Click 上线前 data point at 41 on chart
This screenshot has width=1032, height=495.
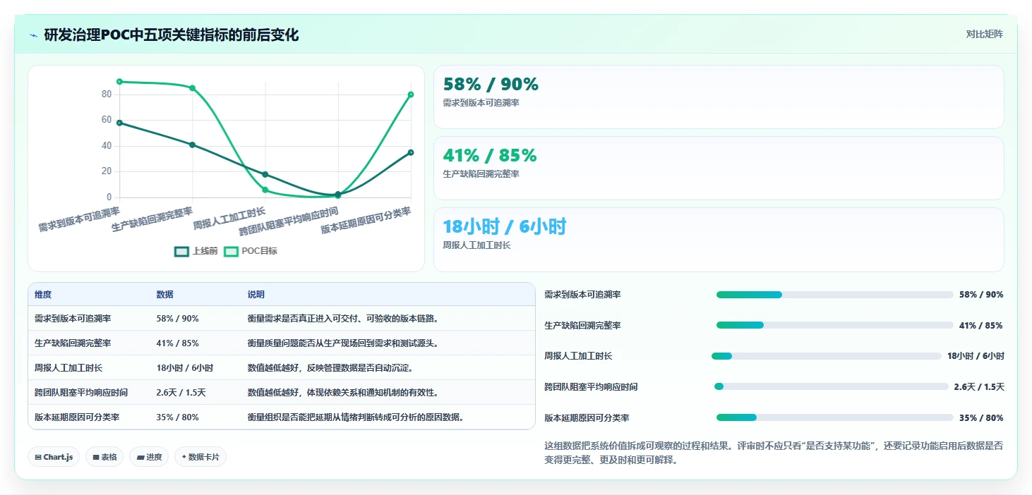pyautogui.click(x=192, y=145)
